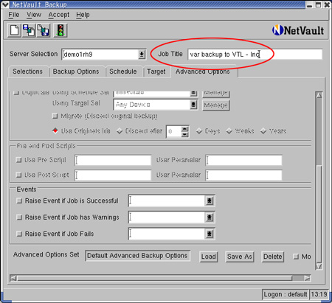332x303 pixels.
Task: Select the Years radio option
Action: (263, 131)
